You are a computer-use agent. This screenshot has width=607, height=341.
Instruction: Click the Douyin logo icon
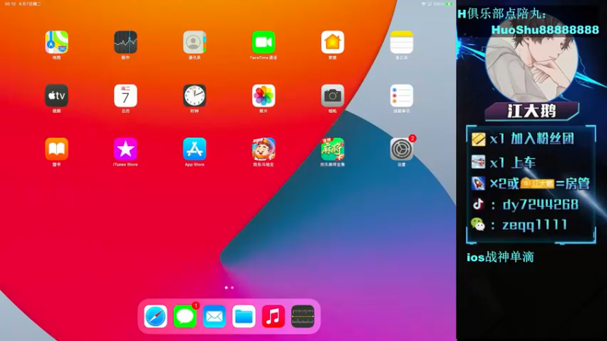pos(478,204)
